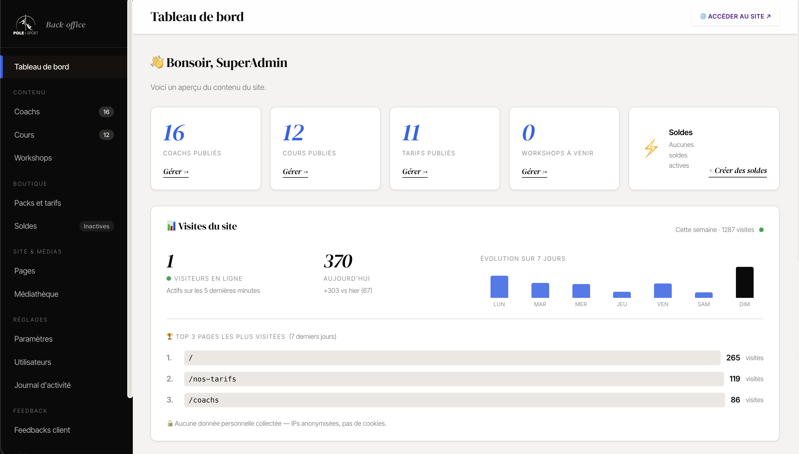Click the VEN bar in the chart
This screenshot has height=454, width=799.
point(663,291)
